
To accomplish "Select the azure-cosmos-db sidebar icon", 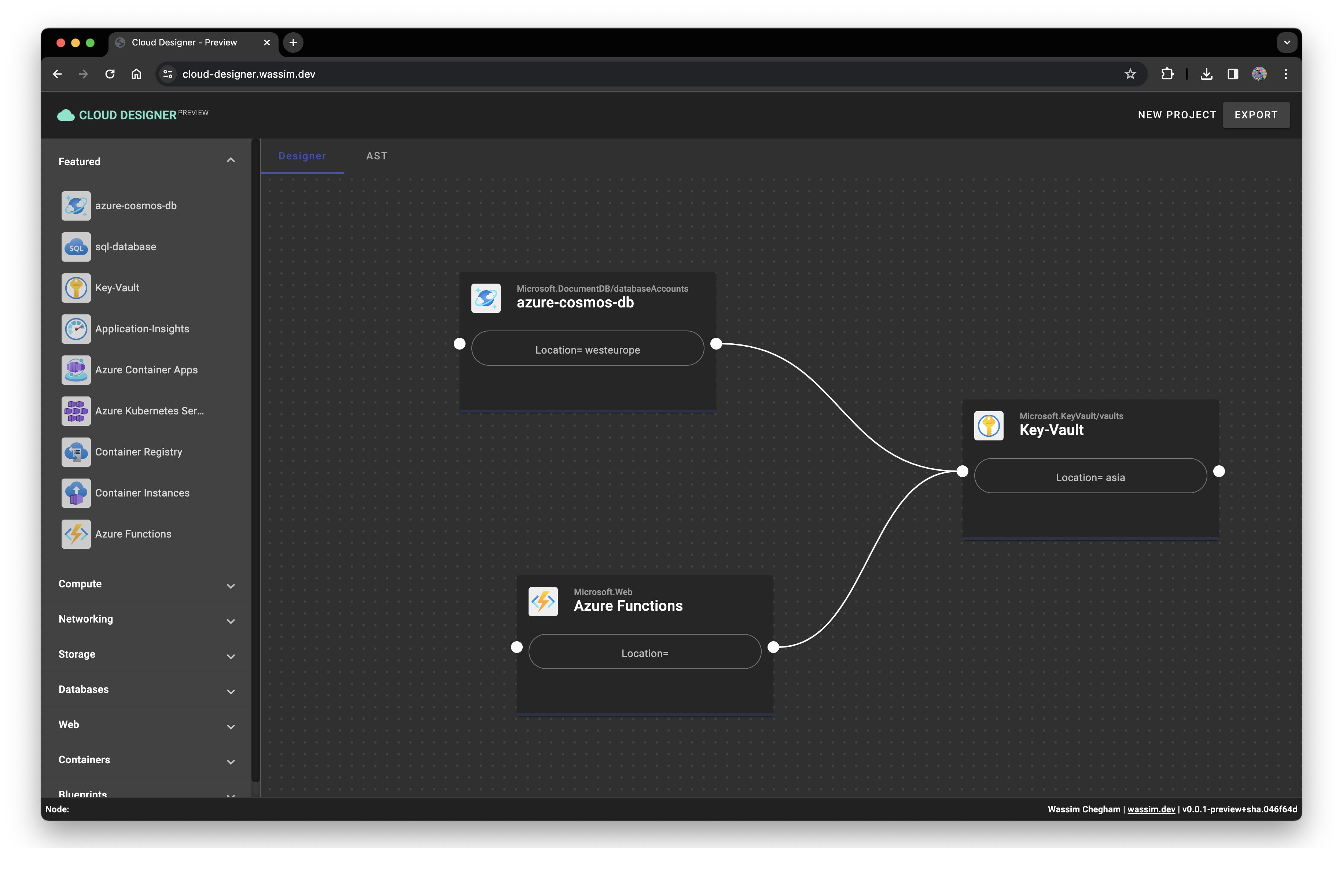I will tap(76, 206).
